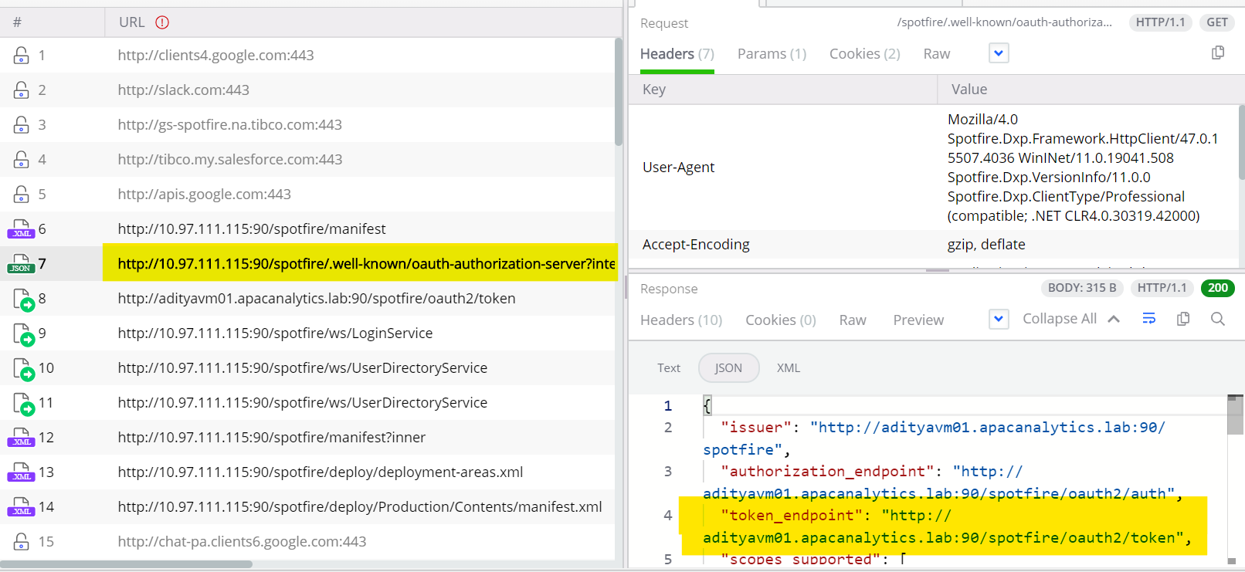Click the lock icon for slack.com row

[22, 90]
